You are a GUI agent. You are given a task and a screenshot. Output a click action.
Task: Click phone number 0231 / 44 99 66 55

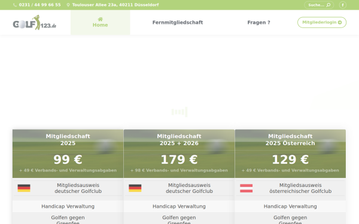pyautogui.click(x=40, y=5)
